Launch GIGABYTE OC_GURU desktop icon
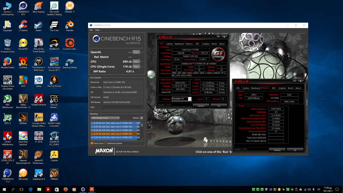 click(x=54, y=139)
